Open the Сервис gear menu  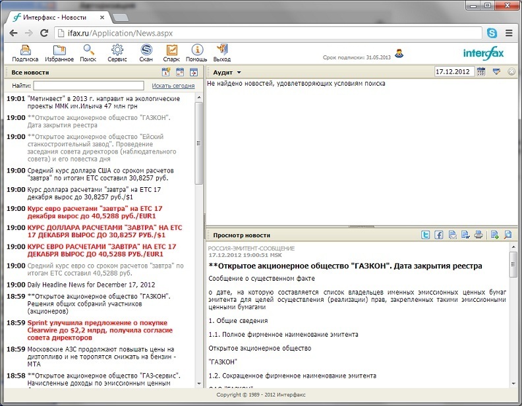(117, 53)
